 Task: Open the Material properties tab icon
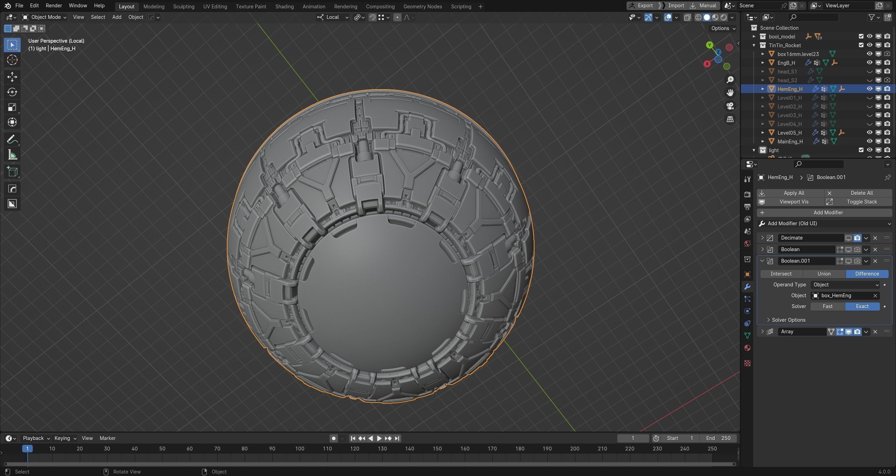(x=747, y=348)
